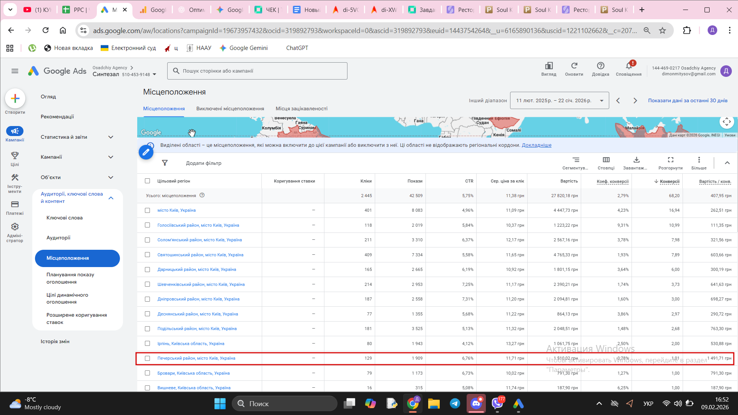Click the Create plus button
The width and height of the screenshot is (738, 415).
[15, 99]
